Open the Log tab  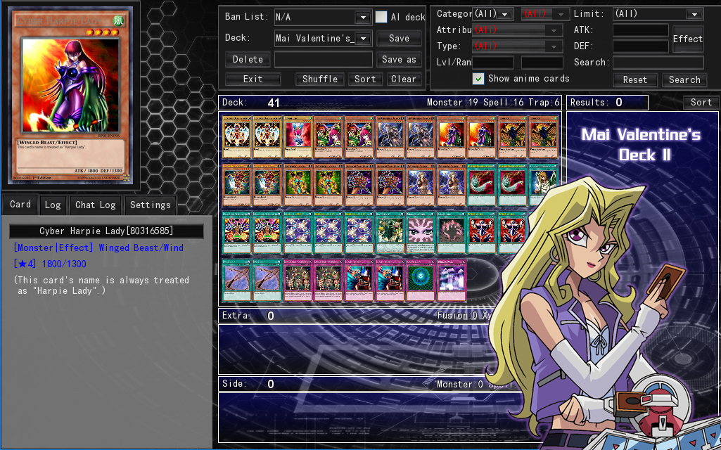(x=53, y=205)
